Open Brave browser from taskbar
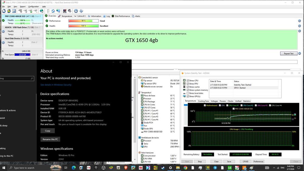The height and width of the screenshot is (171, 304). point(126,168)
